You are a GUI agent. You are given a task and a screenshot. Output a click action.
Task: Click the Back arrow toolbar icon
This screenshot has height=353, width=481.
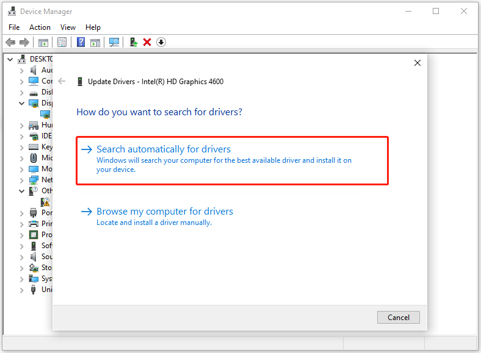(x=10, y=42)
